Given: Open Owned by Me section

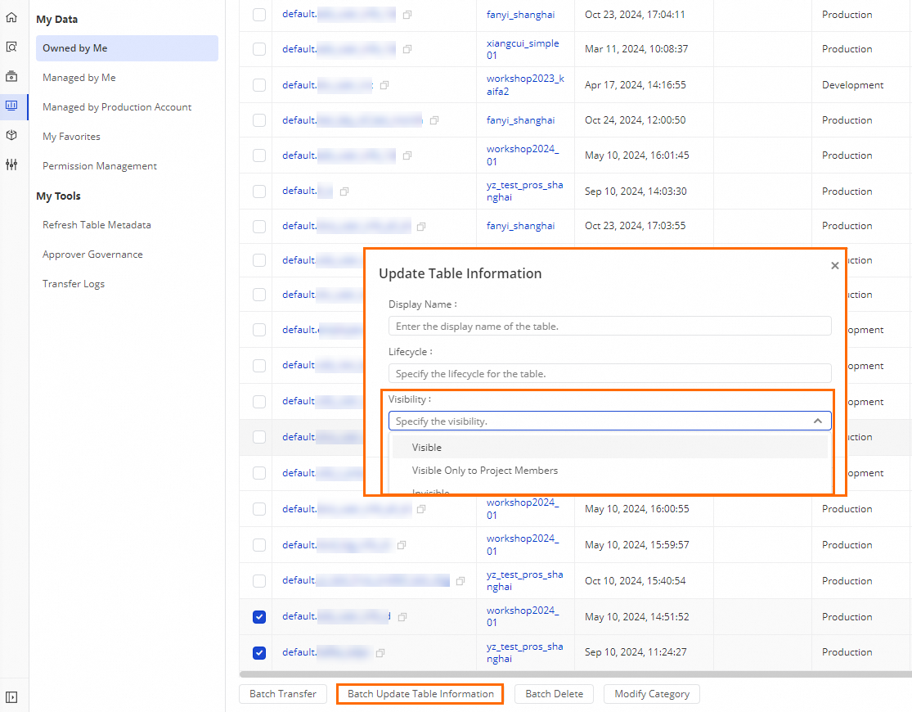Looking at the screenshot, I should [127, 48].
